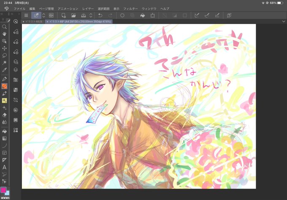Toggle the Clip Studio eye icon in command bar
This screenshot has width=287, height=200.
(x=51, y=15)
